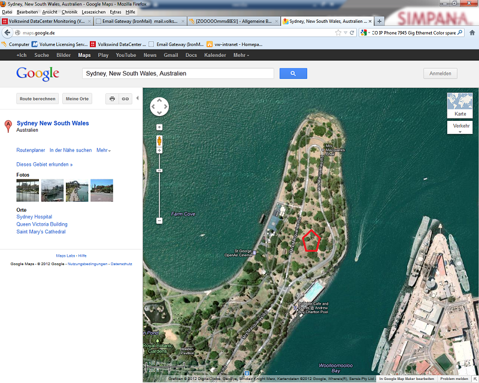Screen dimensions: 479x383
Task: Open the harbour bridge photo thumbnail
Action: tap(77, 190)
